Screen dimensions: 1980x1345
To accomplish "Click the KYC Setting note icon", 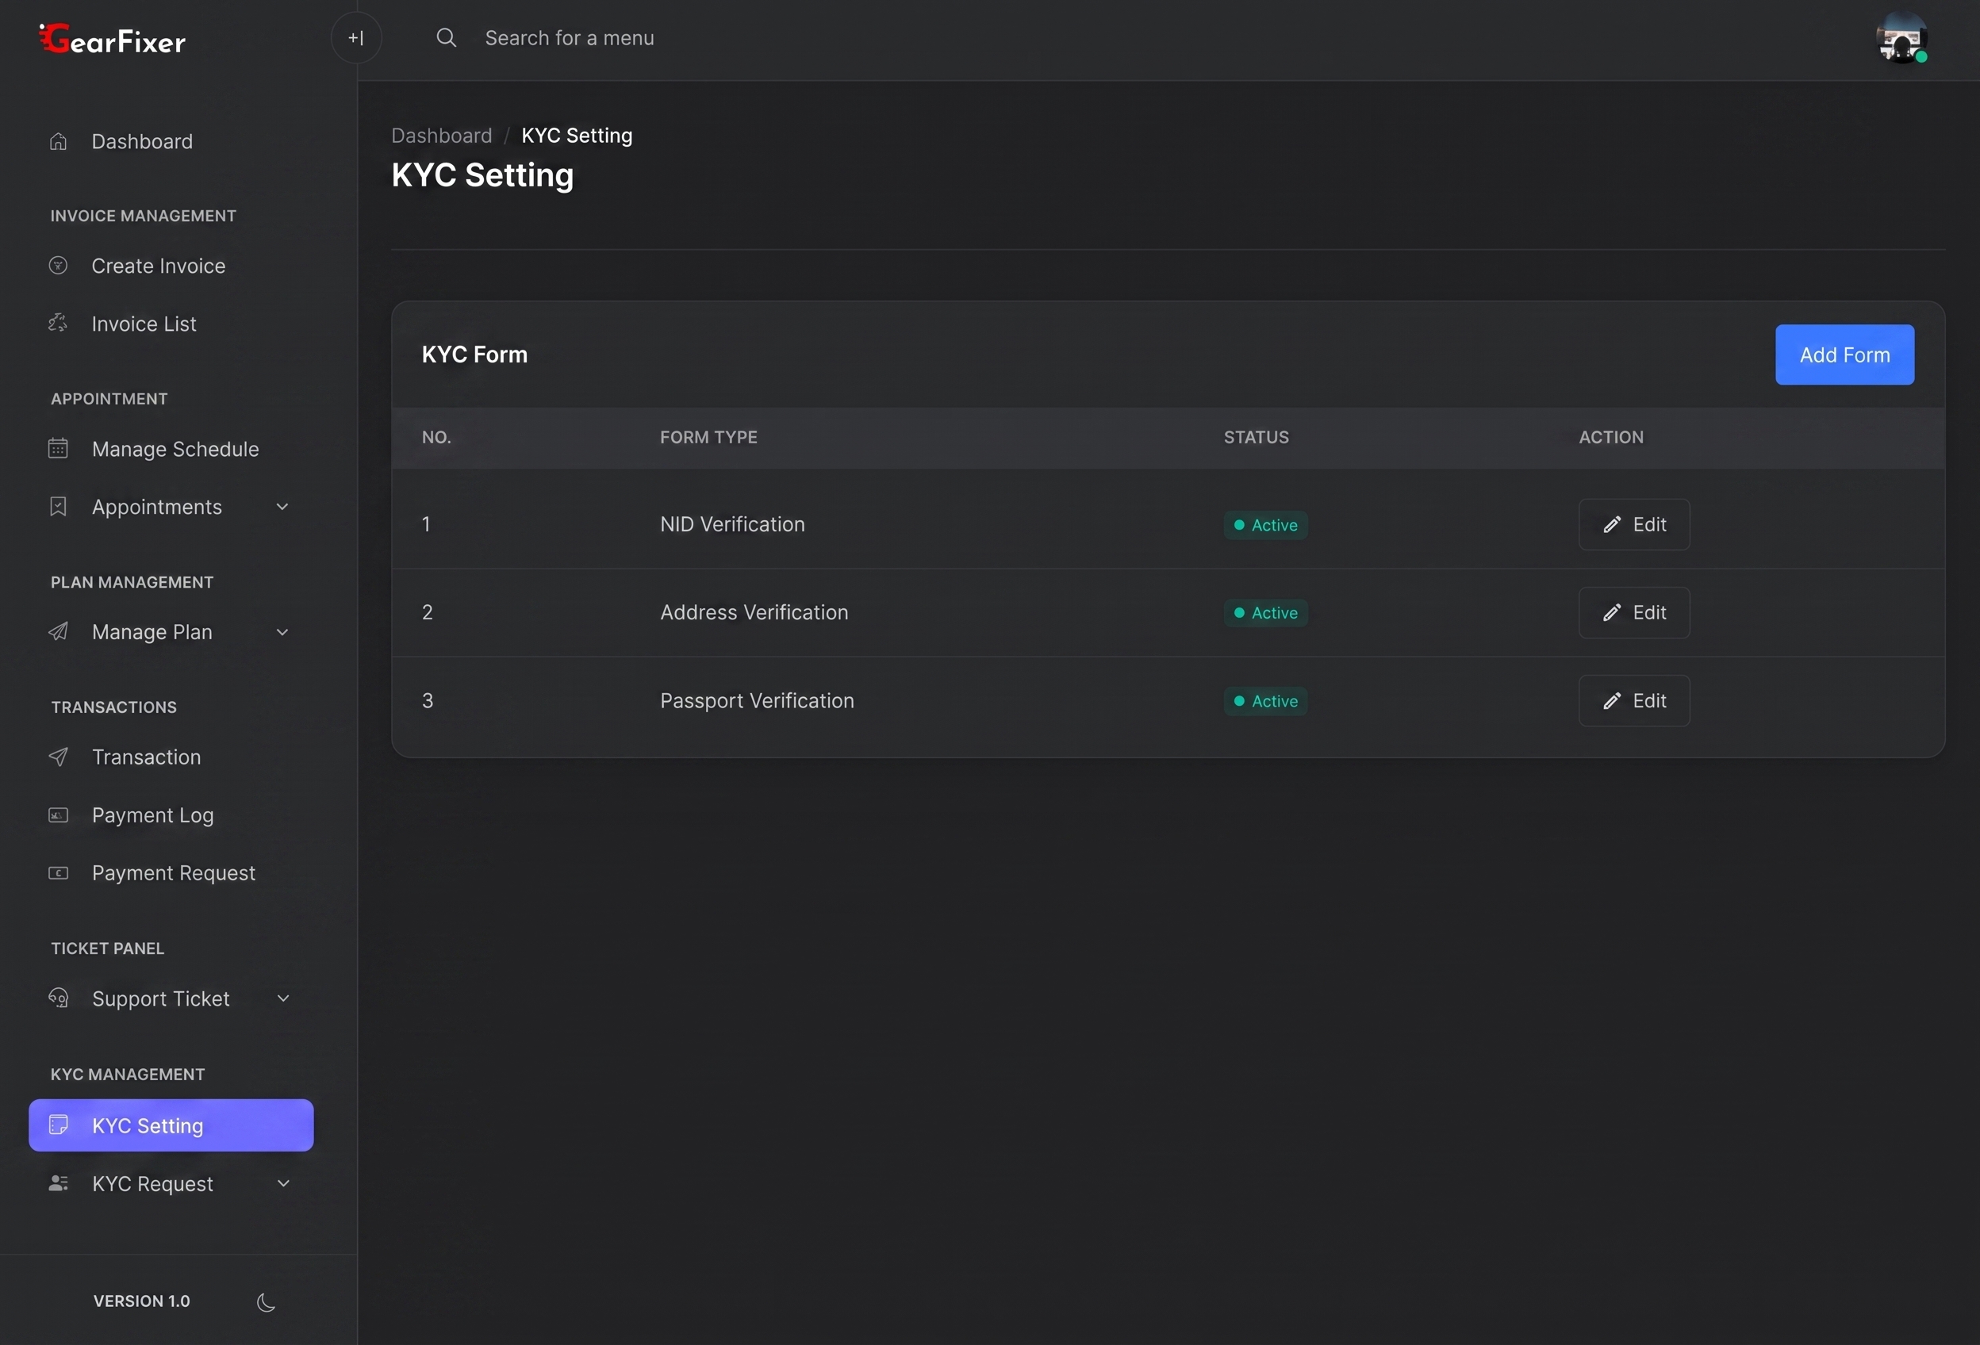I will 58,1125.
